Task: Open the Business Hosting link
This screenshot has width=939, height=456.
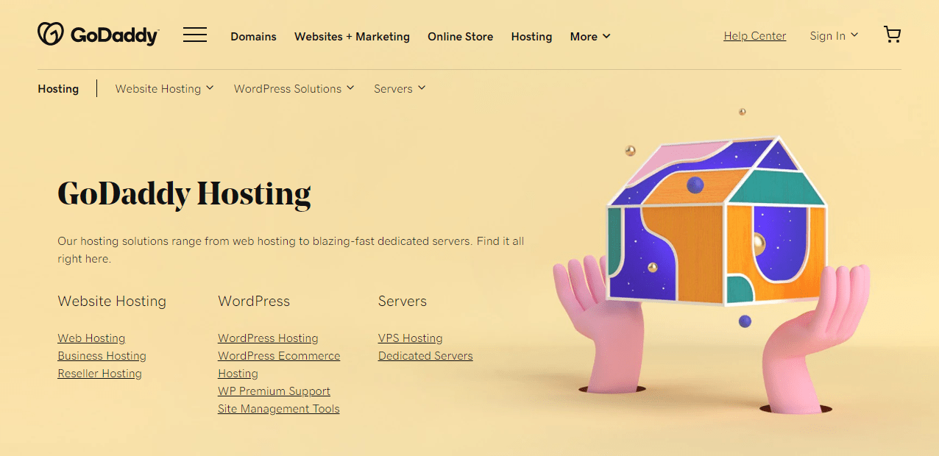Action: (102, 356)
